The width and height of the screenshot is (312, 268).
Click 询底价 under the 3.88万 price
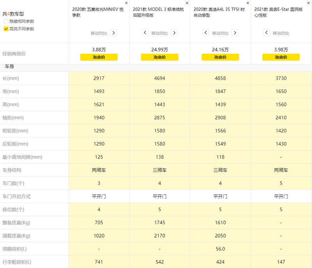[99, 57]
